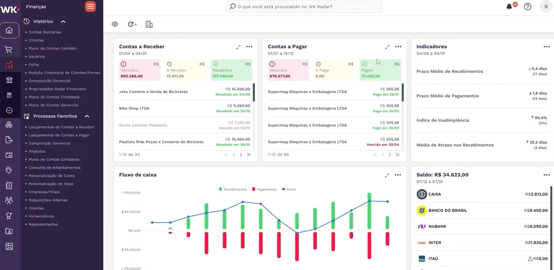Toggle Pagamentos series in chart legend
Screen dimensions: 554x270
tap(264, 189)
